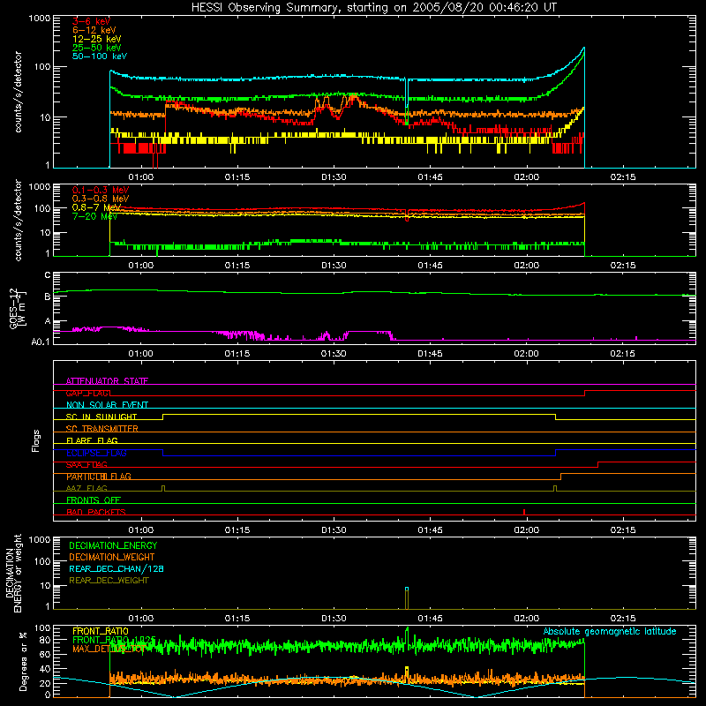The image size is (706, 706).
Task: Click the 02:15 tick below the GOES panel
Action: tap(623, 354)
